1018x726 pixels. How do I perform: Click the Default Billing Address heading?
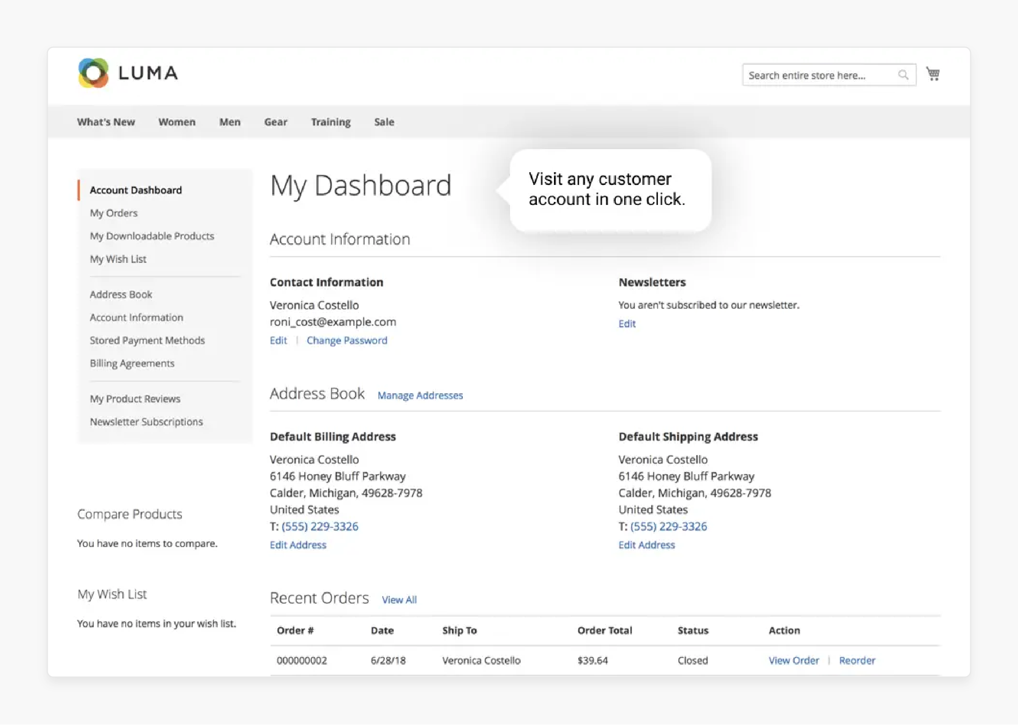tap(333, 437)
